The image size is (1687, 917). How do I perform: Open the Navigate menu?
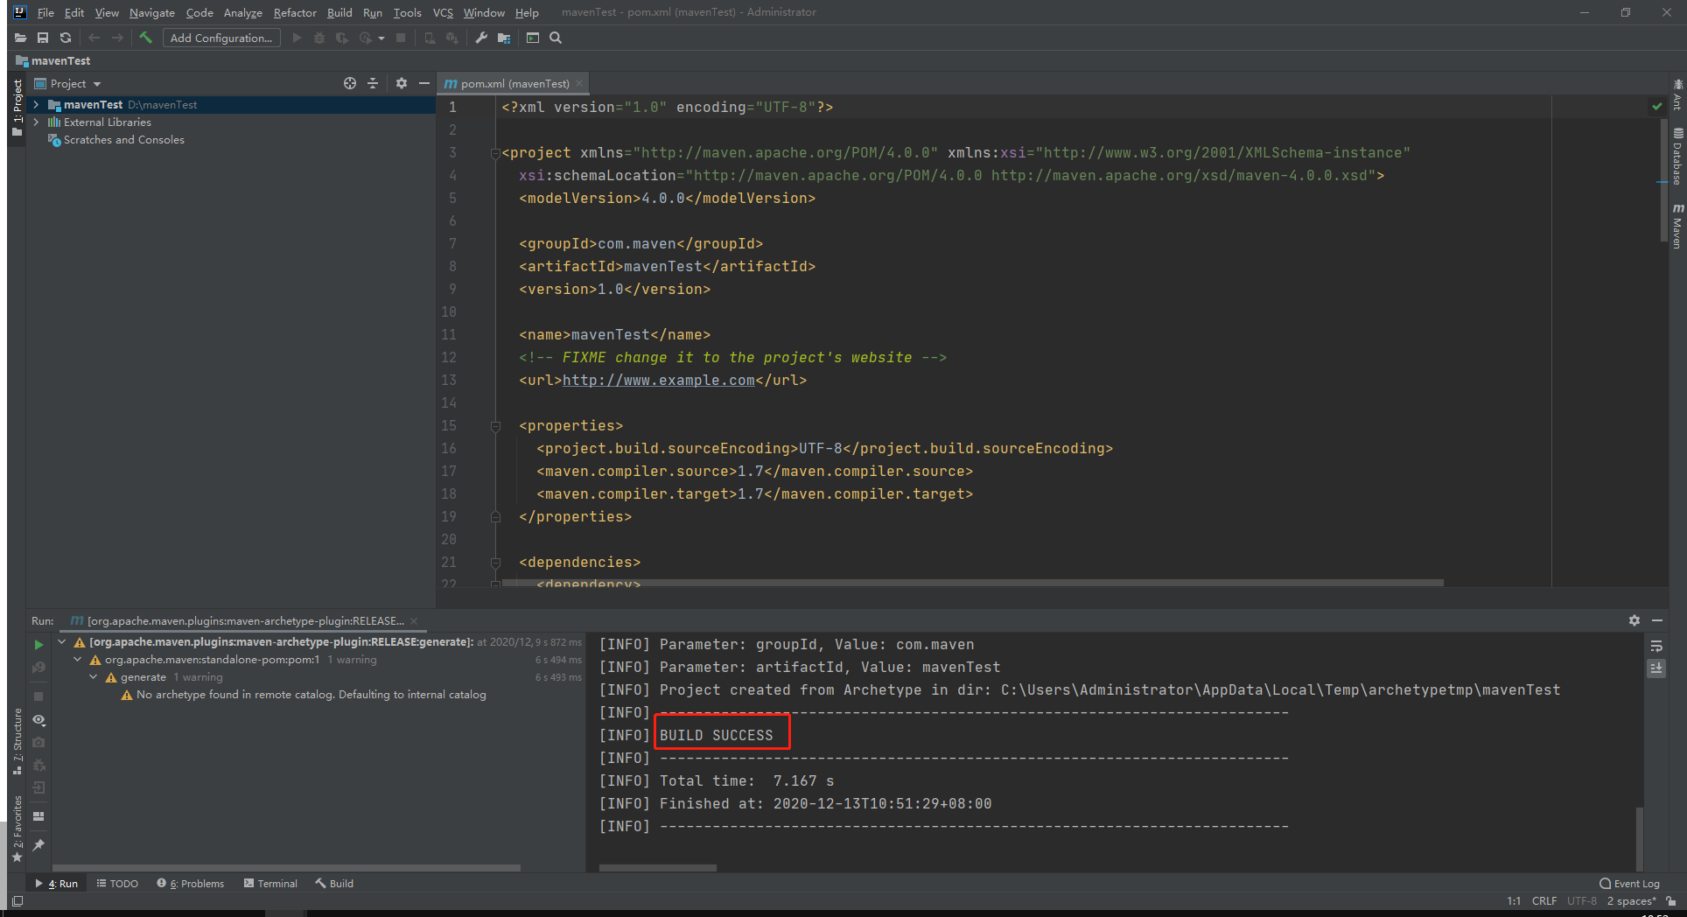(152, 12)
